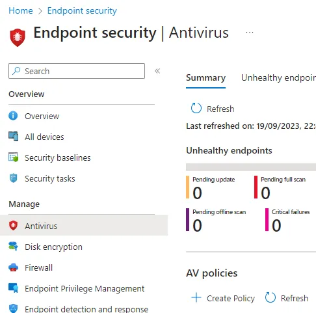Click the All devices icon

click(13, 137)
